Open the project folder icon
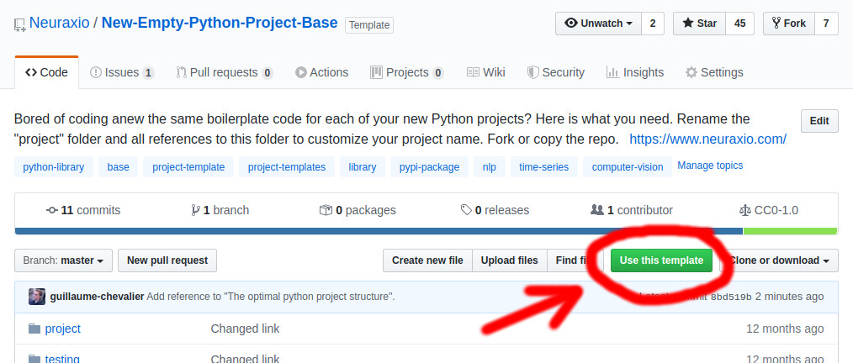Image resolution: width=853 pixels, height=363 pixels. point(34,329)
